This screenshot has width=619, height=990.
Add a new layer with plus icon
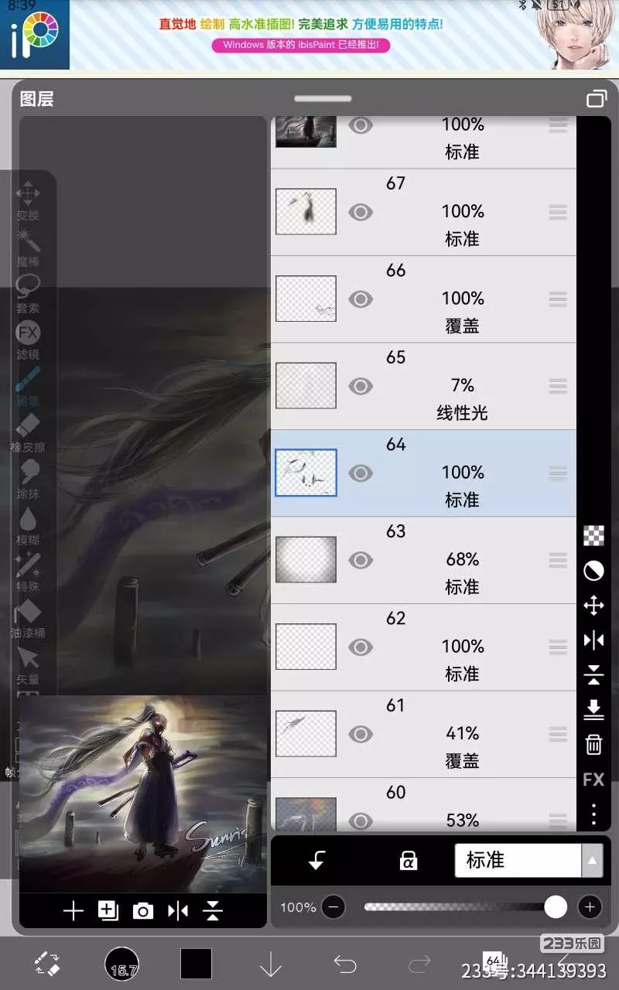(x=73, y=911)
